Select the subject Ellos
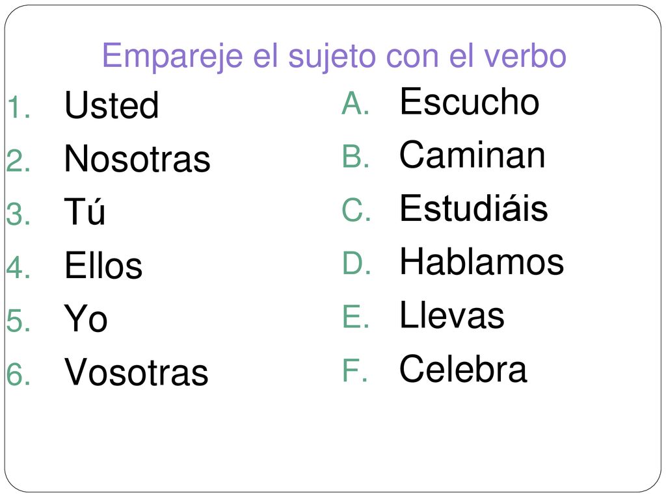Screen dimensions: 666x499 pos(103,266)
